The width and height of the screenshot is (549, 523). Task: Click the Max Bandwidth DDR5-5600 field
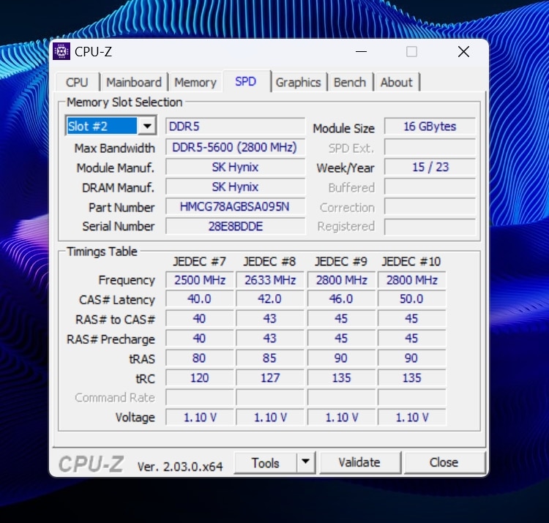235,148
